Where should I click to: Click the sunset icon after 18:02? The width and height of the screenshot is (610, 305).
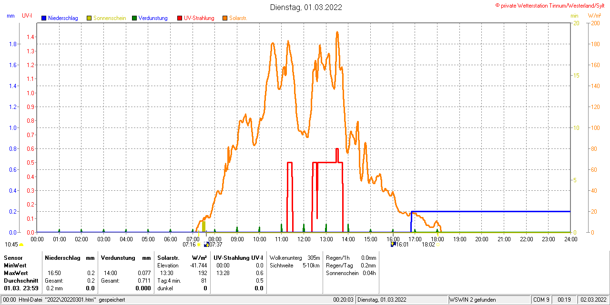[x=438, y=245]
